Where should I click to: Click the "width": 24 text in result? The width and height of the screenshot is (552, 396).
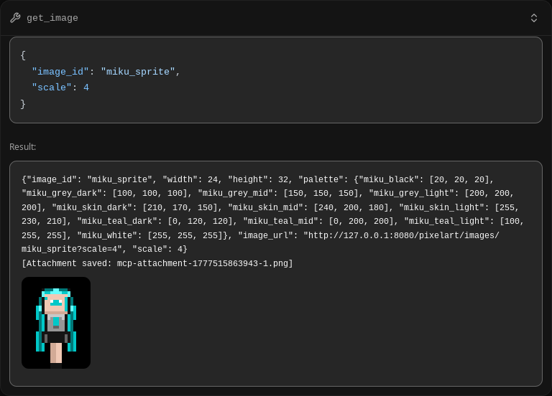tap(190, 179)
